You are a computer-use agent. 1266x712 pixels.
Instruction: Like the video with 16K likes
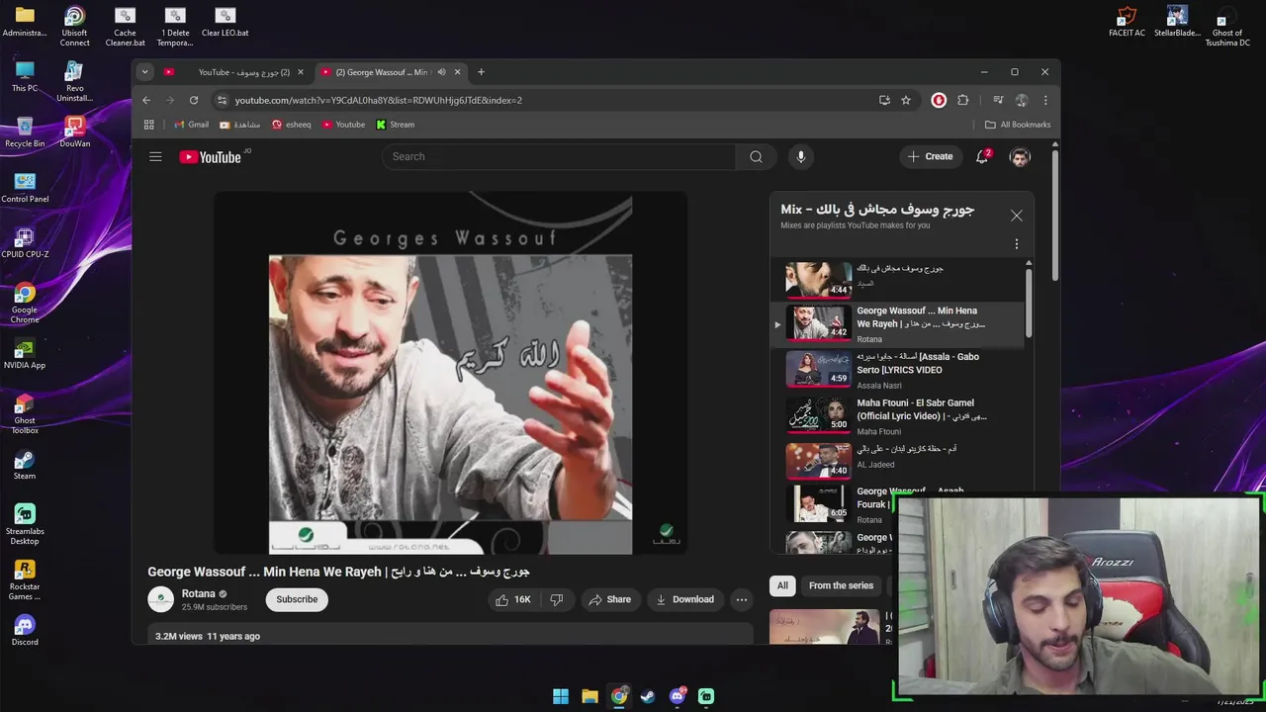coord(512,599)
